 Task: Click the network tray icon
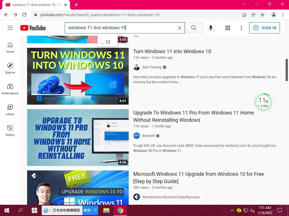tap(246, 210)
